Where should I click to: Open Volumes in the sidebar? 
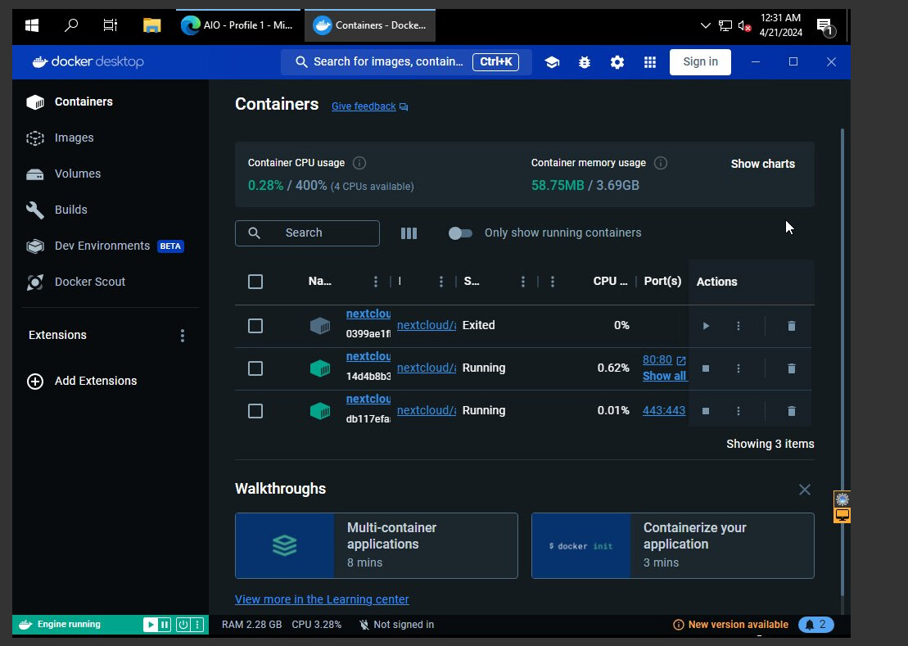[77, 174]
